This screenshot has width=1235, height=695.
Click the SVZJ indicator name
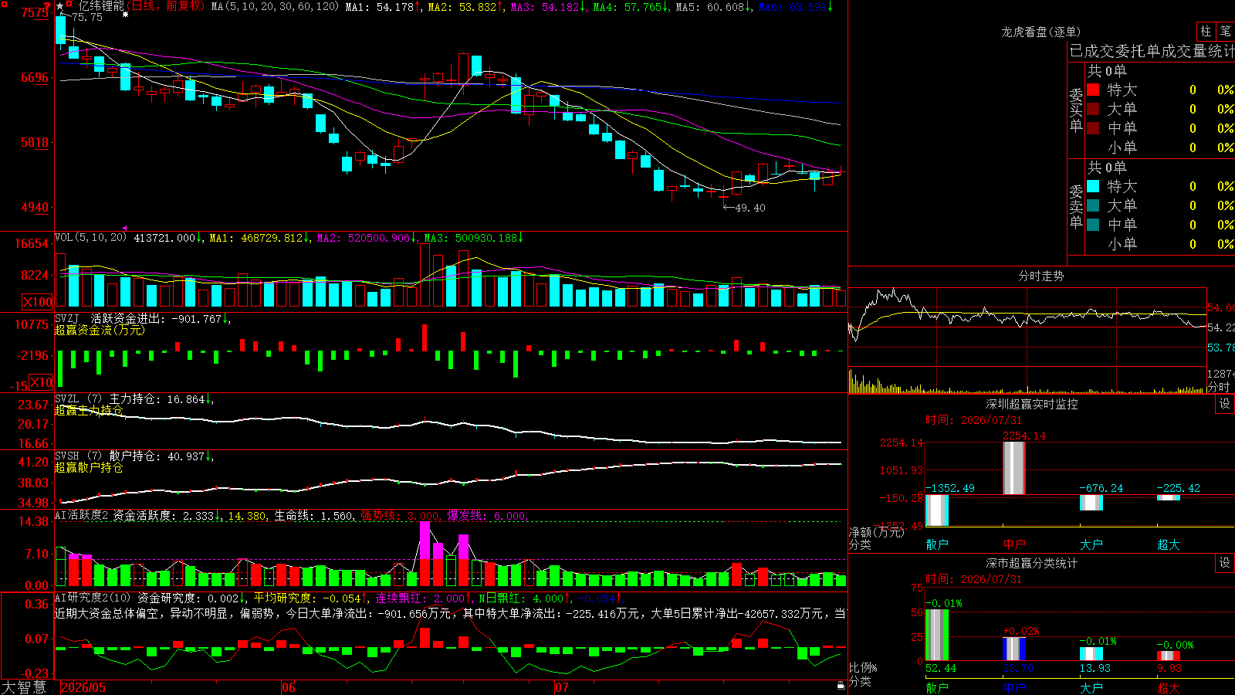click(x=67, y=318)
